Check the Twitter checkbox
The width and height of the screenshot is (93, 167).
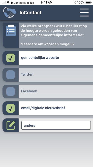[11, 75]
